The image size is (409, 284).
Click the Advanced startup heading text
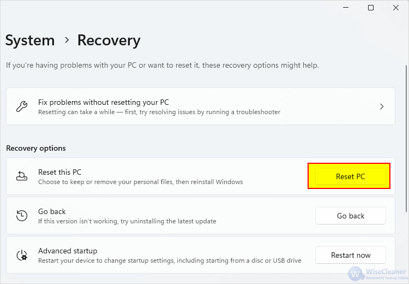tap(68, 251)
